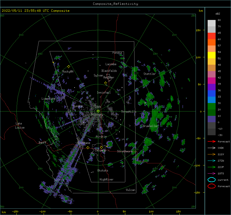The height and width of the screenshot is (215, 231).
Task: Click the Didsbury label
Action: click(x=97, y=115)
